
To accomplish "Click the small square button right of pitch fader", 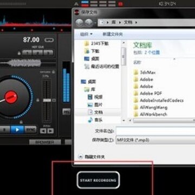I will point(54,100).
